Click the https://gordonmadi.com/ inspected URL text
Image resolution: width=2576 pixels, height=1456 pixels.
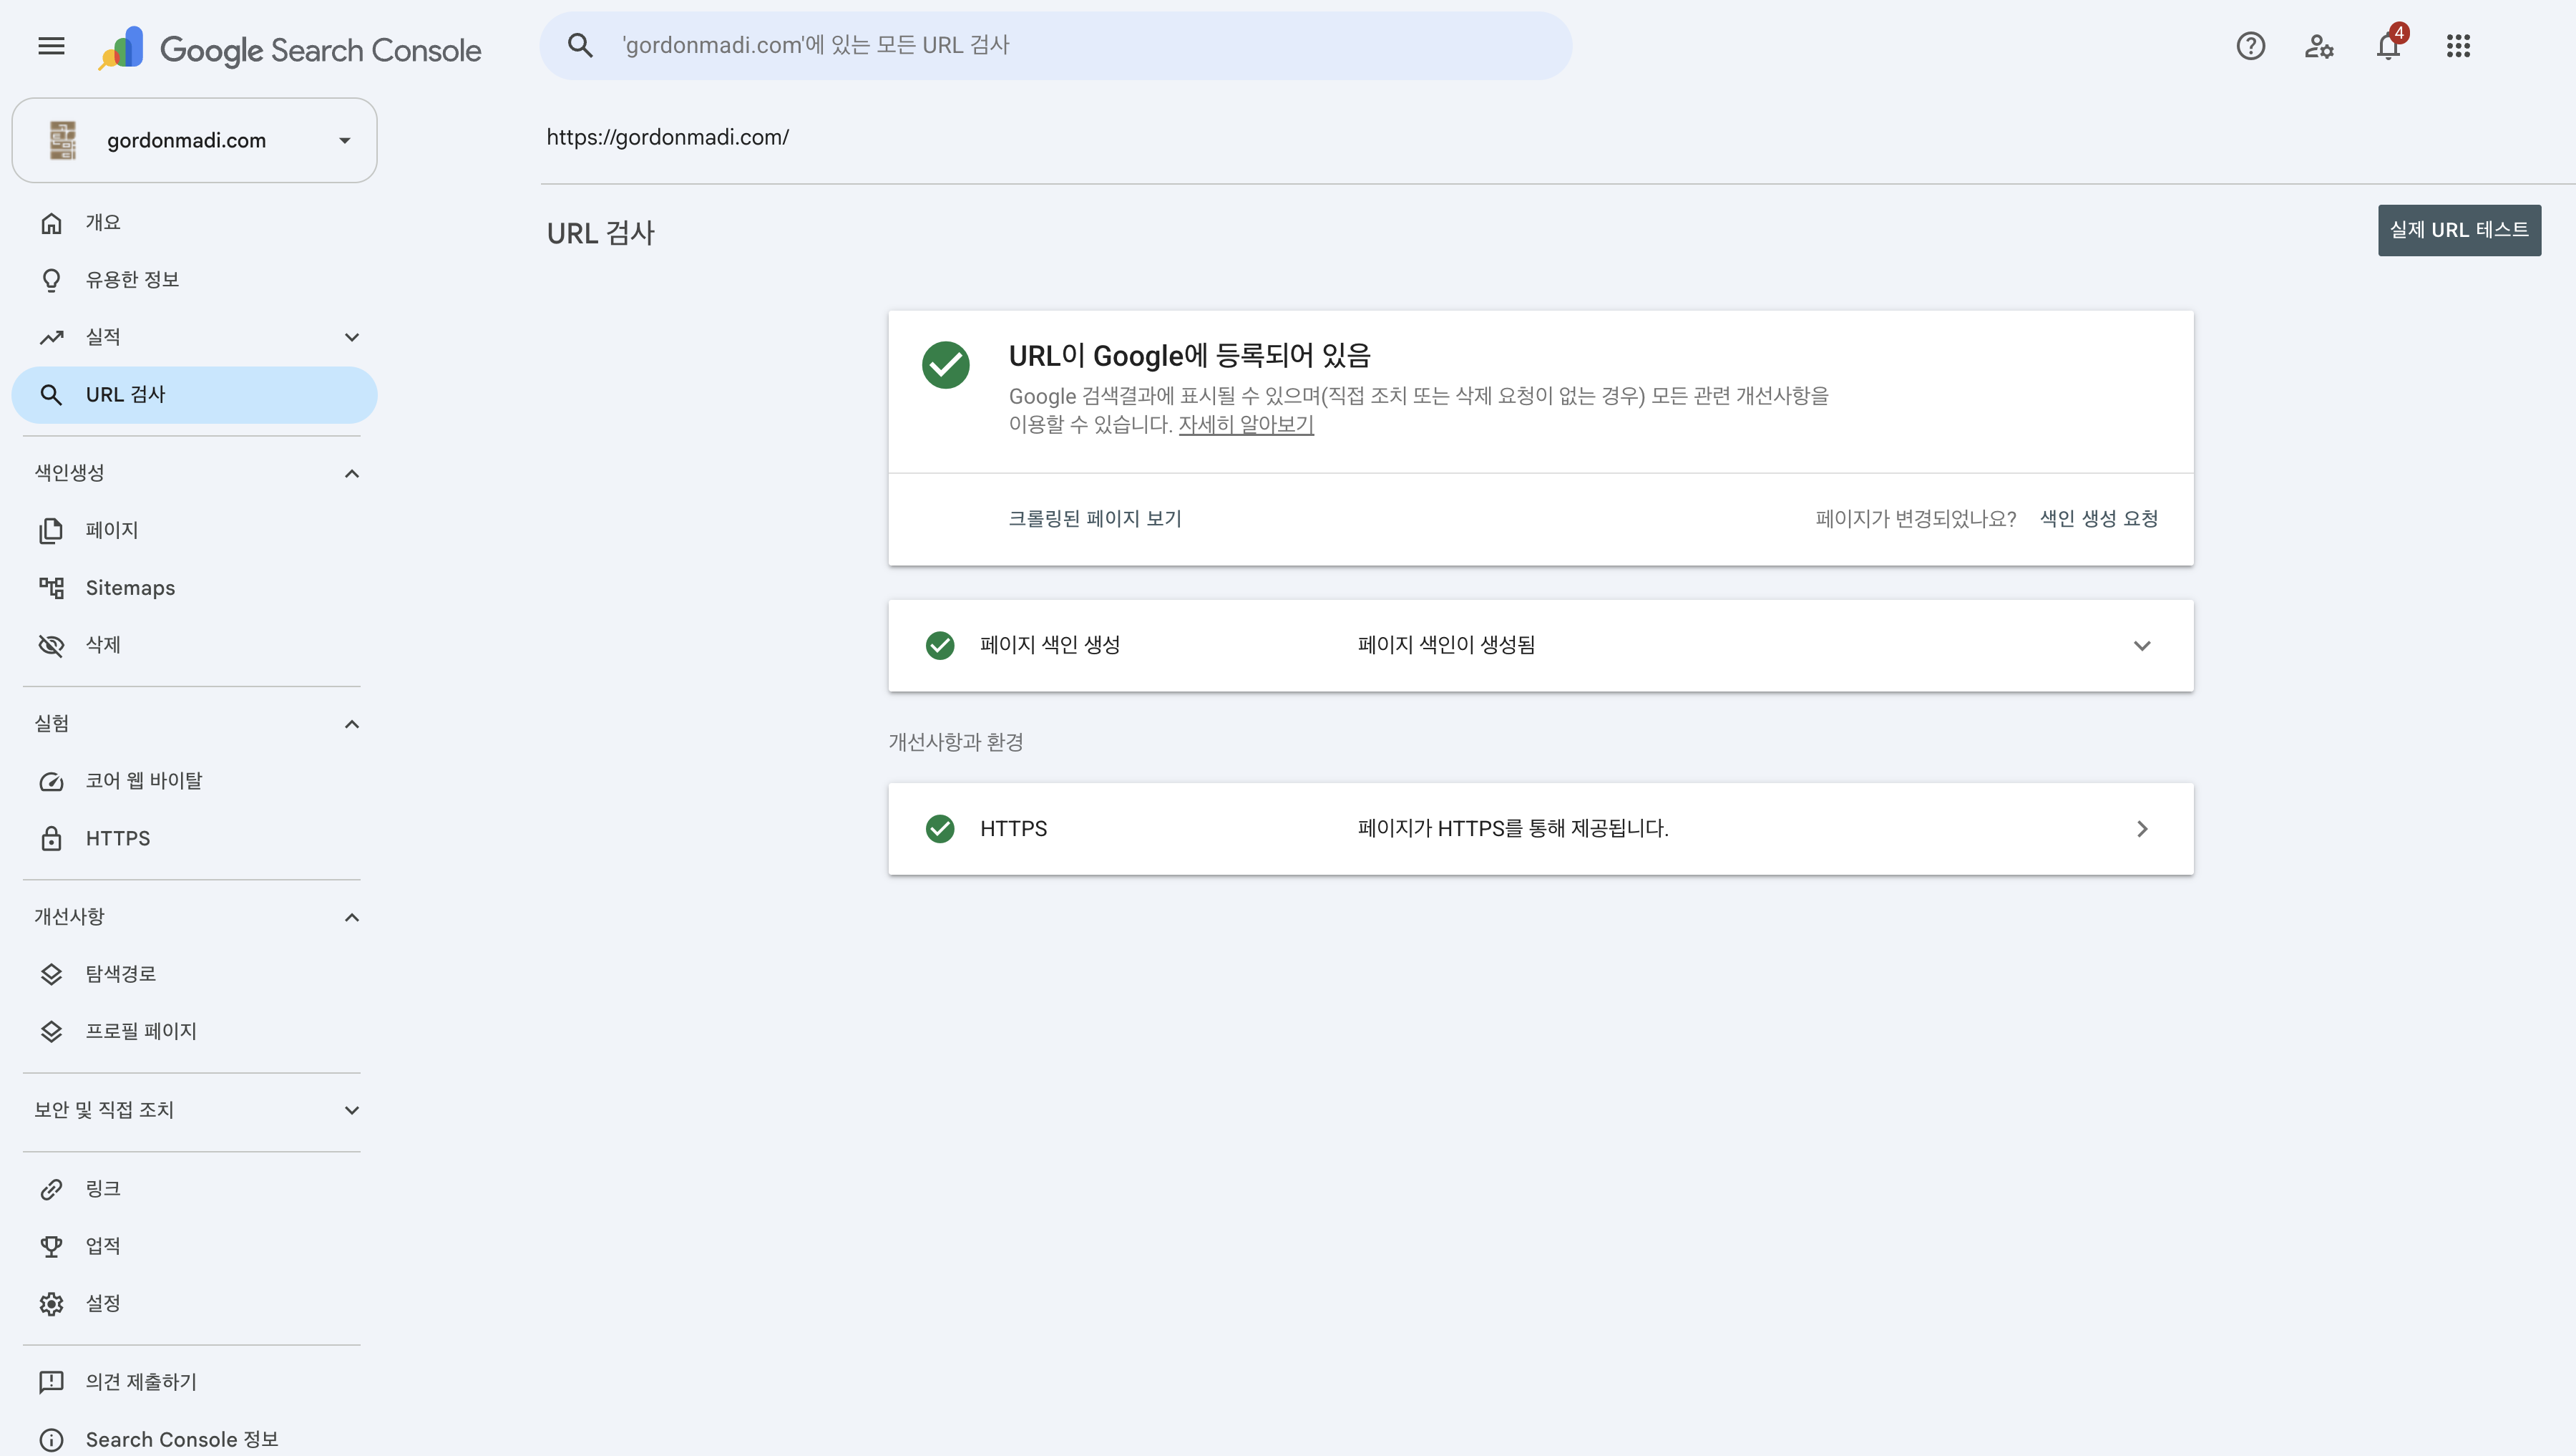coord(667,137)
